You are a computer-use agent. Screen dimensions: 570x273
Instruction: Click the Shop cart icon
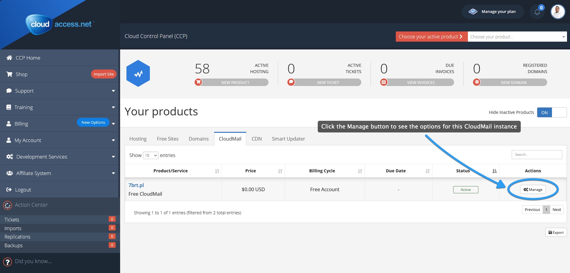9,74
